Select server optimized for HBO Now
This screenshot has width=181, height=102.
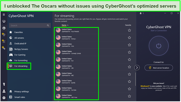94,96
